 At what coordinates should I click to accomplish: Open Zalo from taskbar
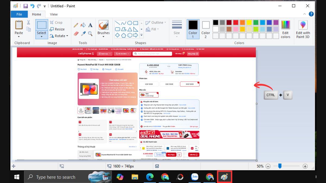(195, 177)
